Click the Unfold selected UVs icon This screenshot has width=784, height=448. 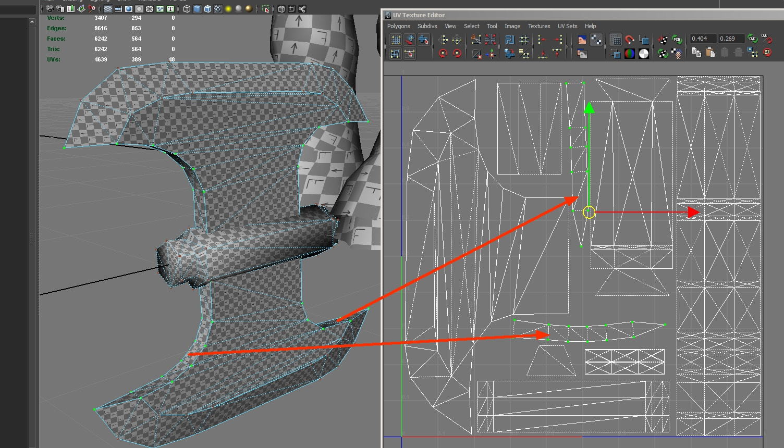[x=509, y=54]
